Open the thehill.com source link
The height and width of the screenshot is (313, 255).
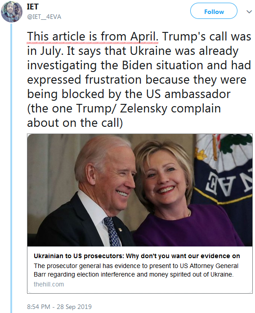click(x=49, y=284)
